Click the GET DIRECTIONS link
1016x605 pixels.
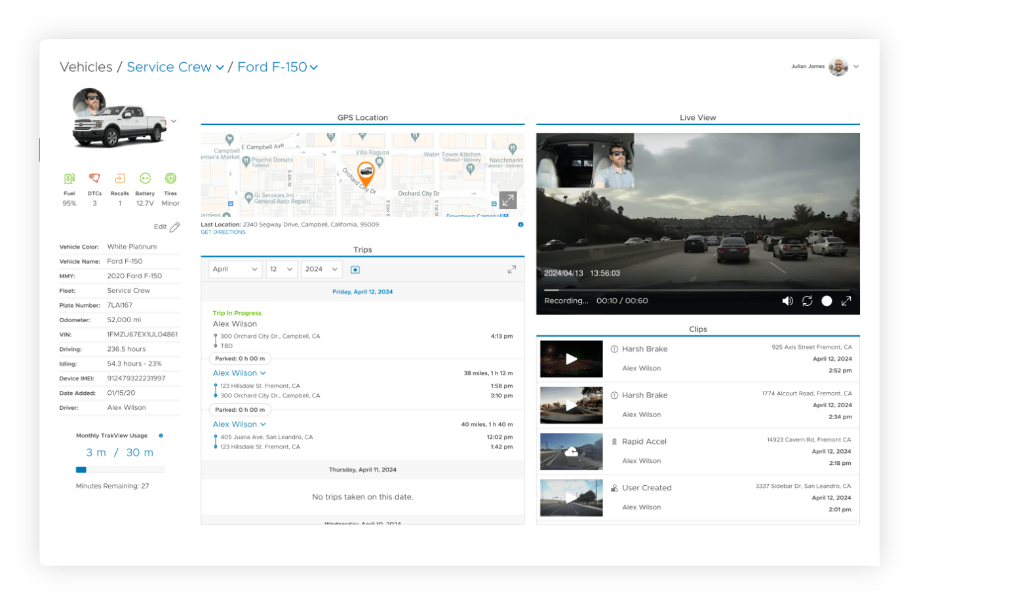223,232
